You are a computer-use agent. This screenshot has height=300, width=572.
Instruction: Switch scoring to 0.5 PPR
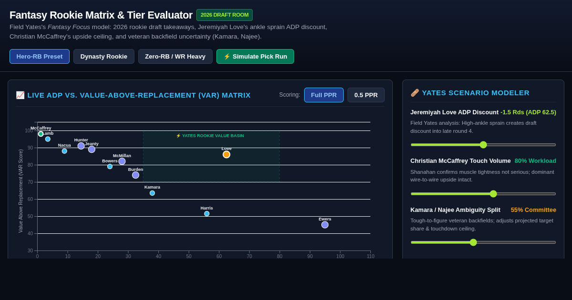366,95
